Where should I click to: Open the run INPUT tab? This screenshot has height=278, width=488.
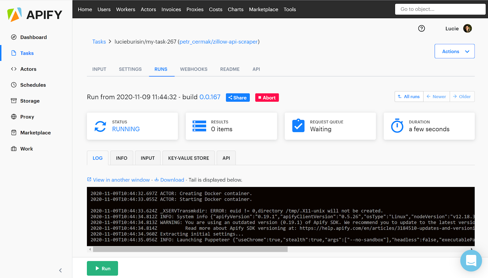coord(148,158)
